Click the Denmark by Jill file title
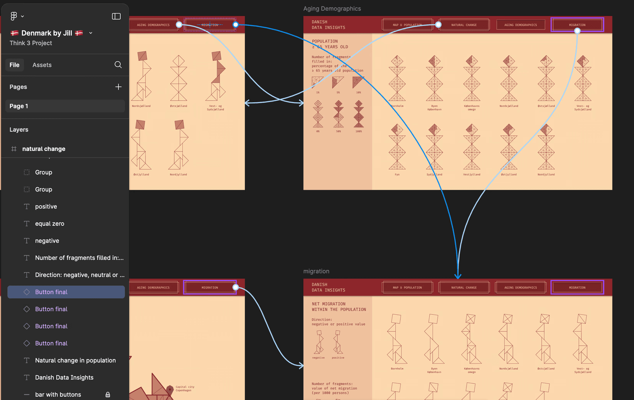Image resolution: width=634 pixels, height=400 pixels. pos(47,33)
